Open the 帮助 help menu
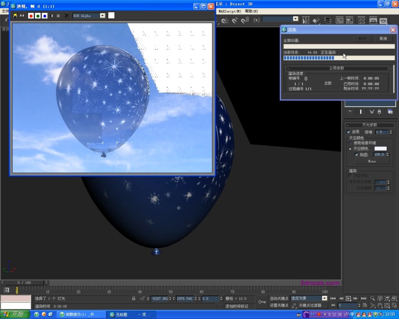Viewport: 399px width, 319px height. pos(251,11)
